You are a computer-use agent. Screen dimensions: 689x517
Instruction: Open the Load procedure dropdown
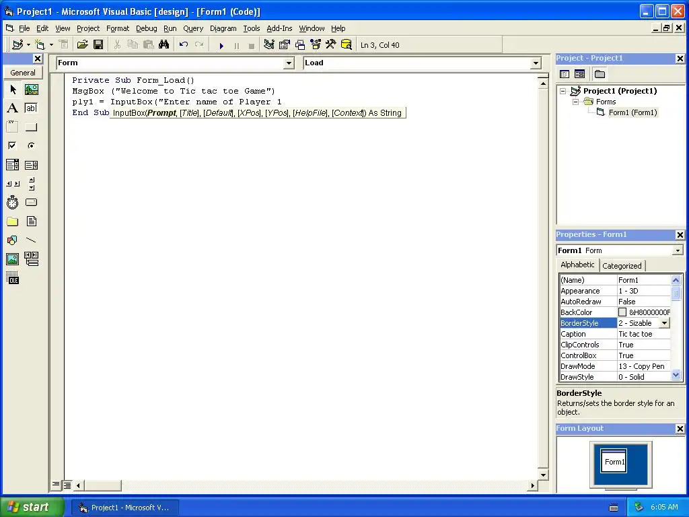click(536, 63)
